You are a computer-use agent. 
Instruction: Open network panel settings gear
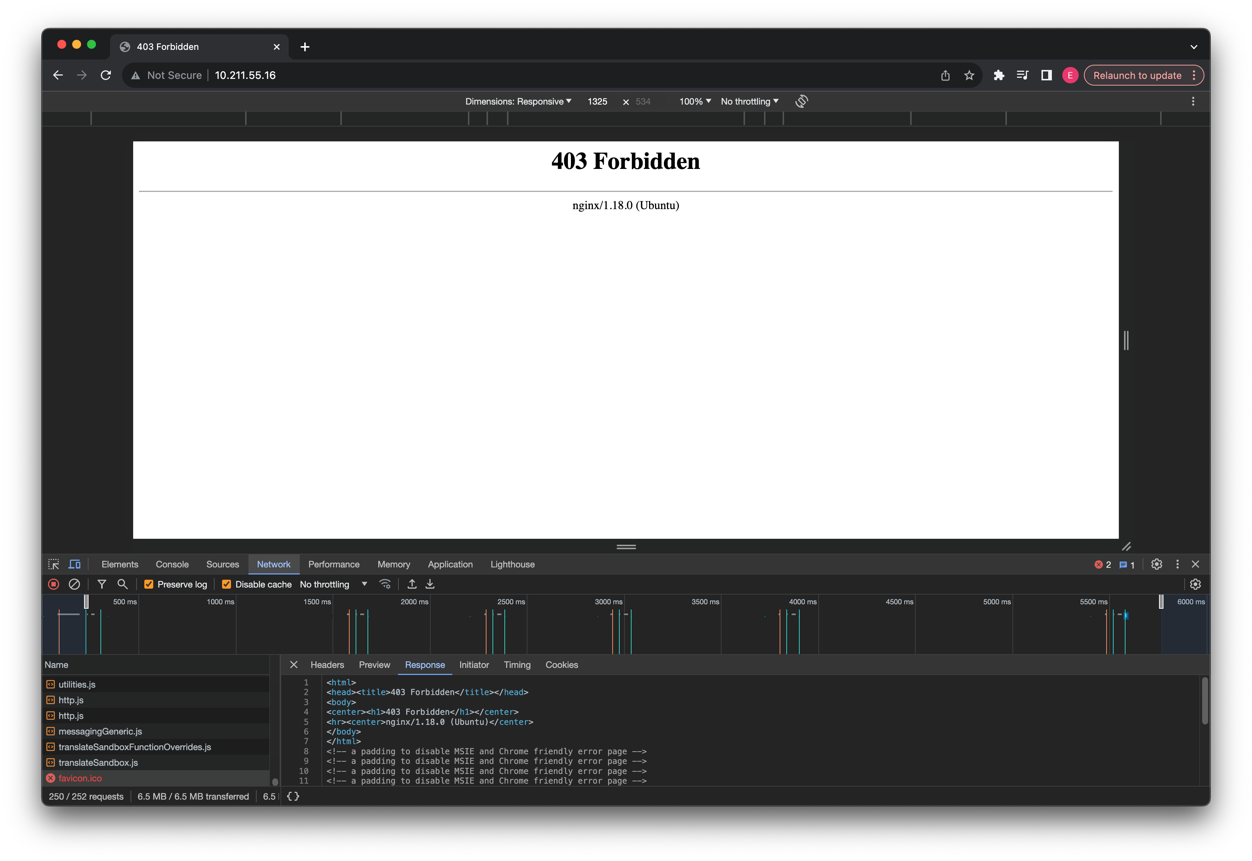click(x=1195, y=584)
